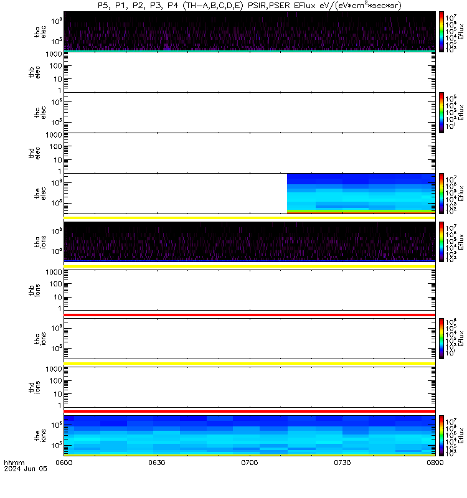Click the 0600 time axis label

point(64,463)
